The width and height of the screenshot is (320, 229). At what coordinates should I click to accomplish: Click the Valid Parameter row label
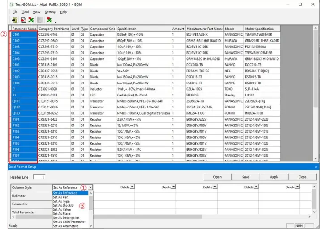(32, 212)
